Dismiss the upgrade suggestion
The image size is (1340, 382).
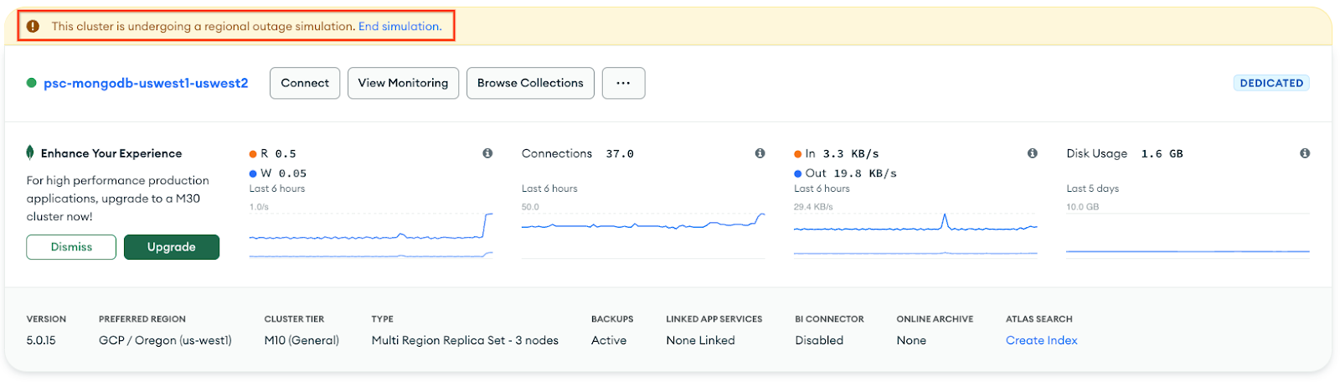[71, 247]
